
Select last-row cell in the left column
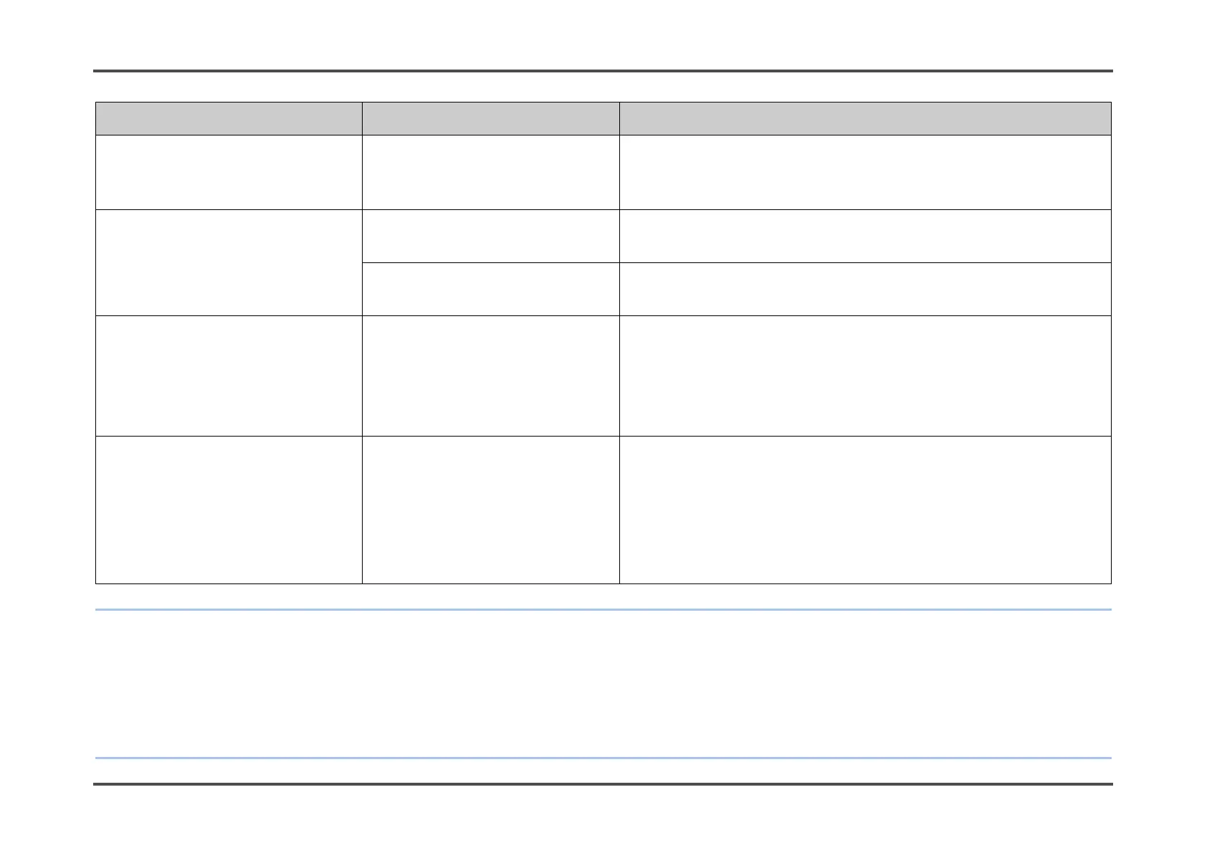(x=229, y=510)
